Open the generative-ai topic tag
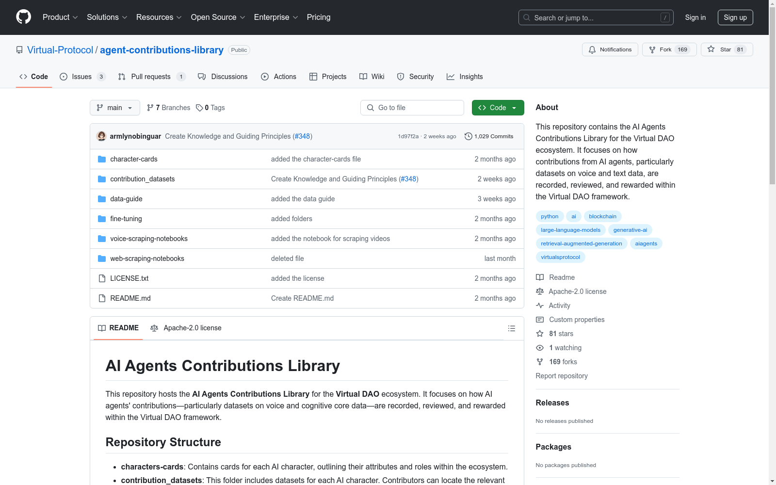The height and width of the screenshot is (485, 776). tap(630, 230)
